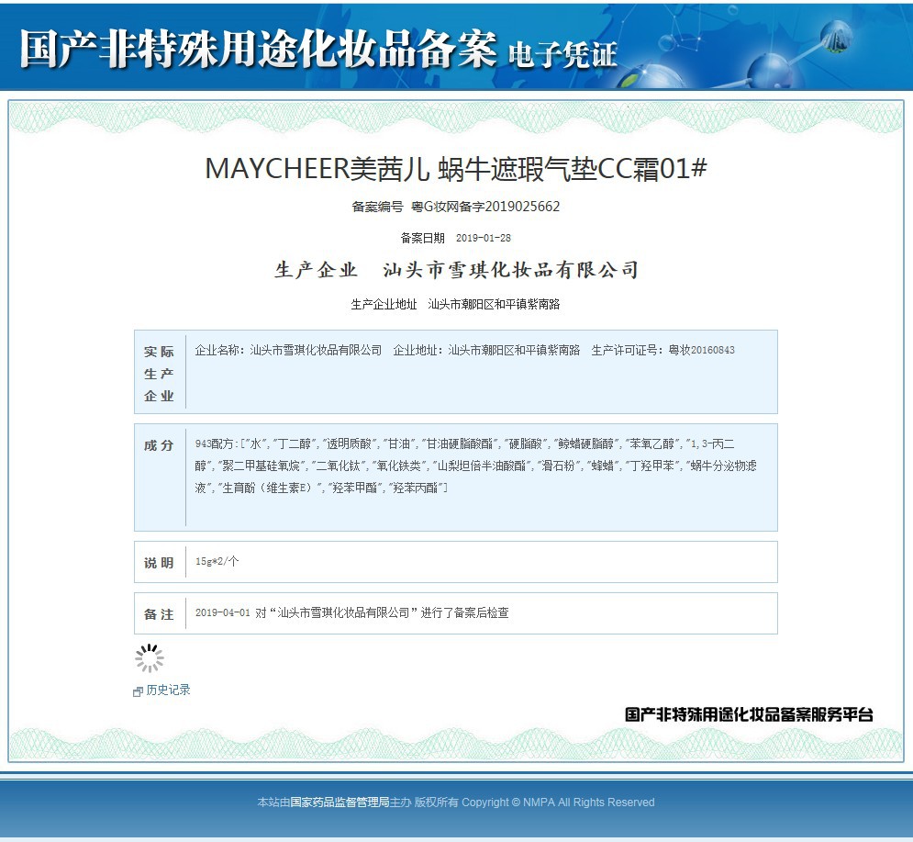Viewport: 913px width, 842px height.
Task: Click the specification text 15g*2/个
Action: [217, 561]
